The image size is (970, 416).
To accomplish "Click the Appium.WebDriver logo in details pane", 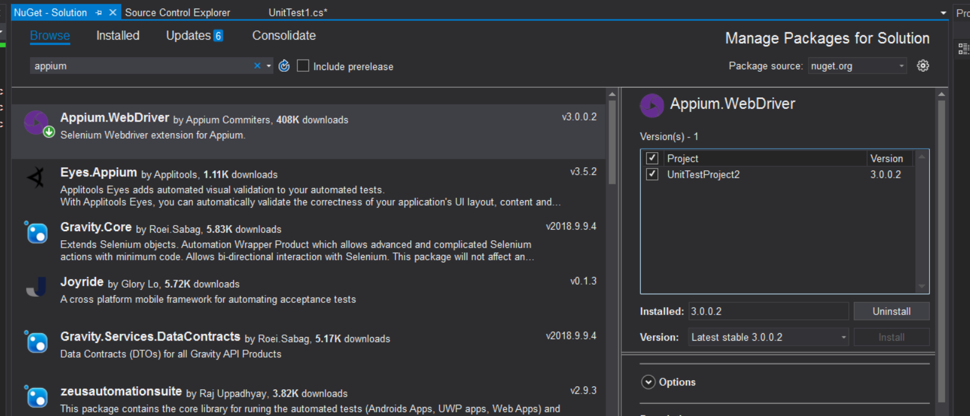I will (652, 105).
